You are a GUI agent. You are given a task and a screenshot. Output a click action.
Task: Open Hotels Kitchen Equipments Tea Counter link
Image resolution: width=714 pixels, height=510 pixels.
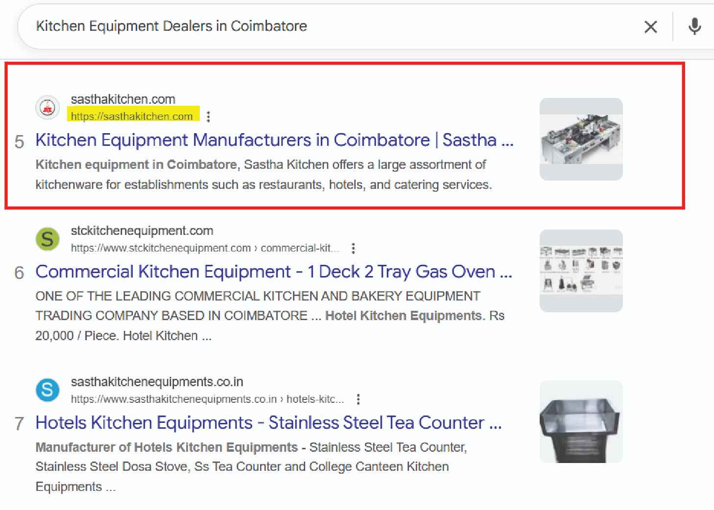pos(268,422)
